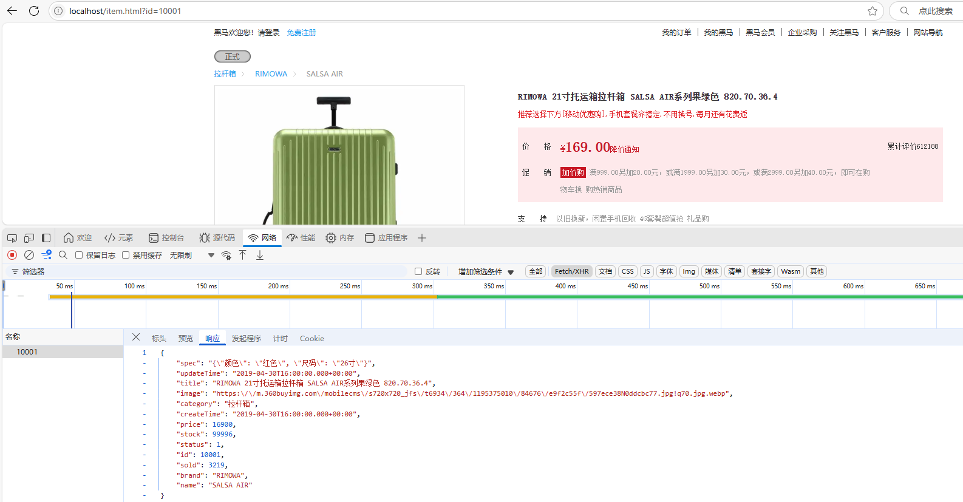
Task: Select the 10001 request in the name list
Action: [x=63, y=351]
